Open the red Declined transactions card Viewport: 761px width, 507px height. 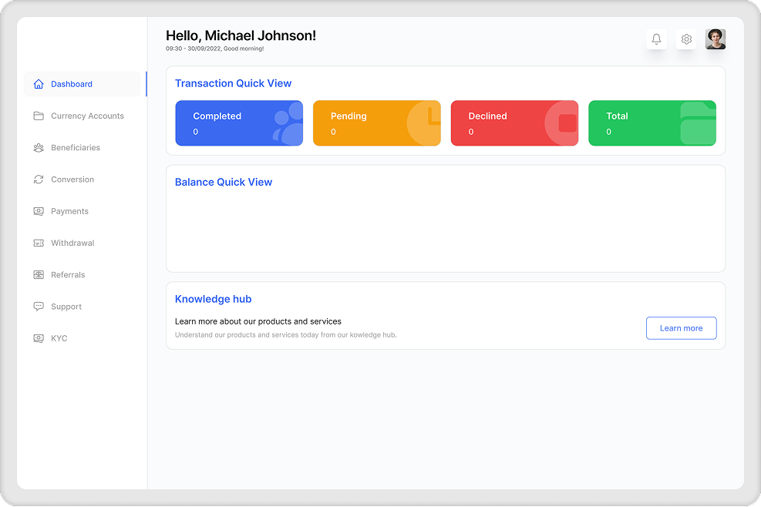coord(515,123)
